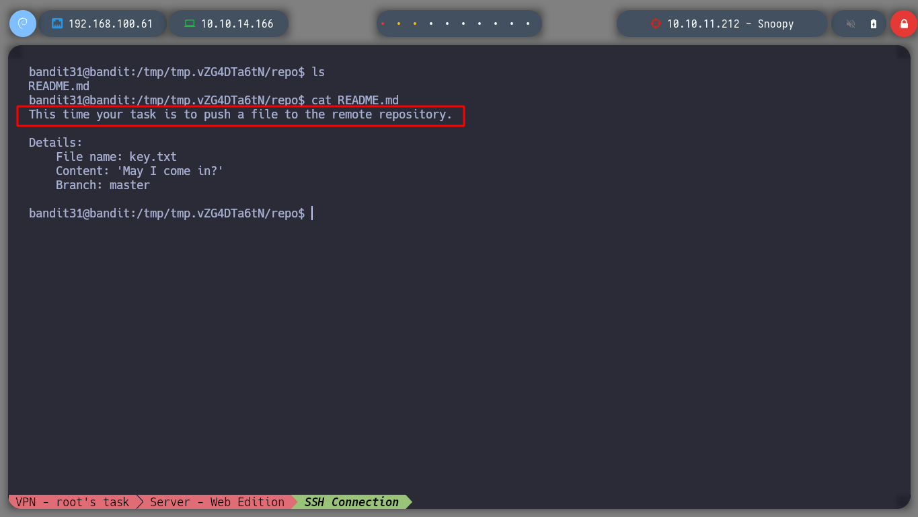
Task: Click the red crosshair target icon
Action: point(656,24)
